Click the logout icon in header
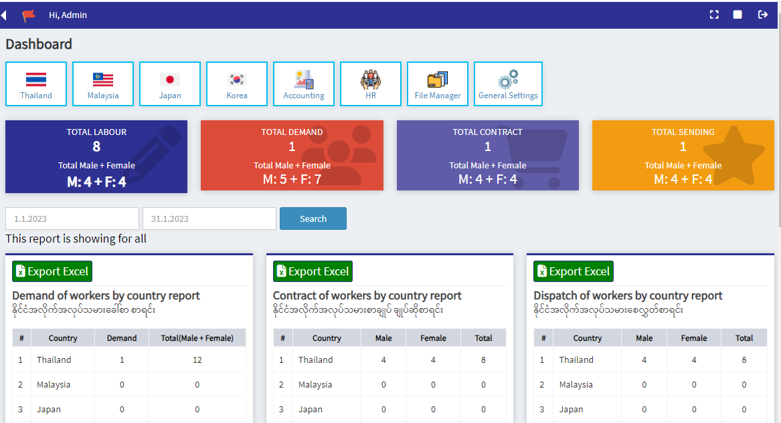Screen dimensions: 781x423 (x=762, y=15)
